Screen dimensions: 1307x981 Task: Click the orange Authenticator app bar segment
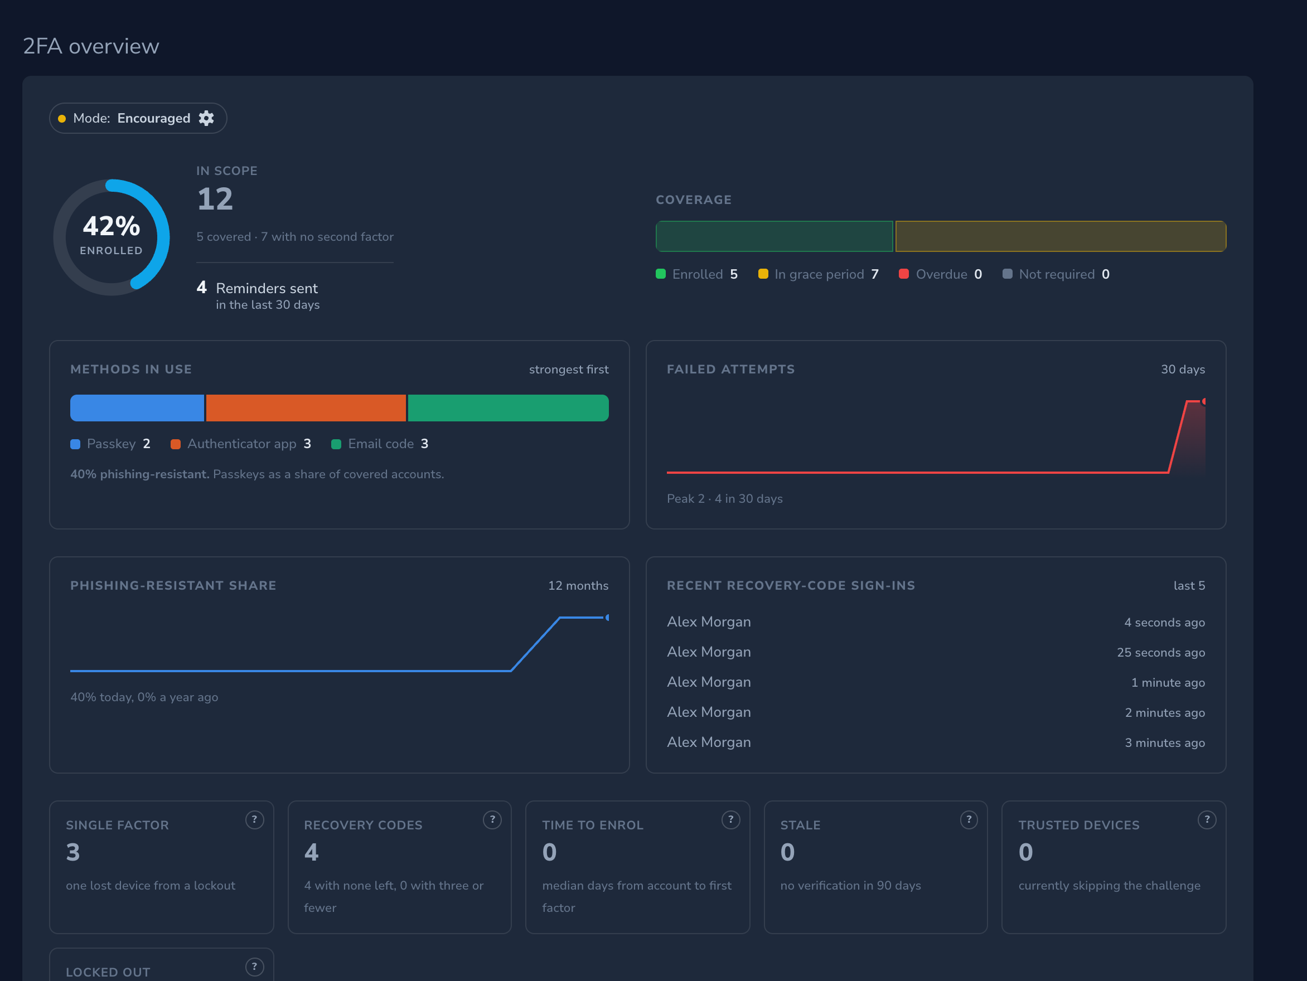306,408
